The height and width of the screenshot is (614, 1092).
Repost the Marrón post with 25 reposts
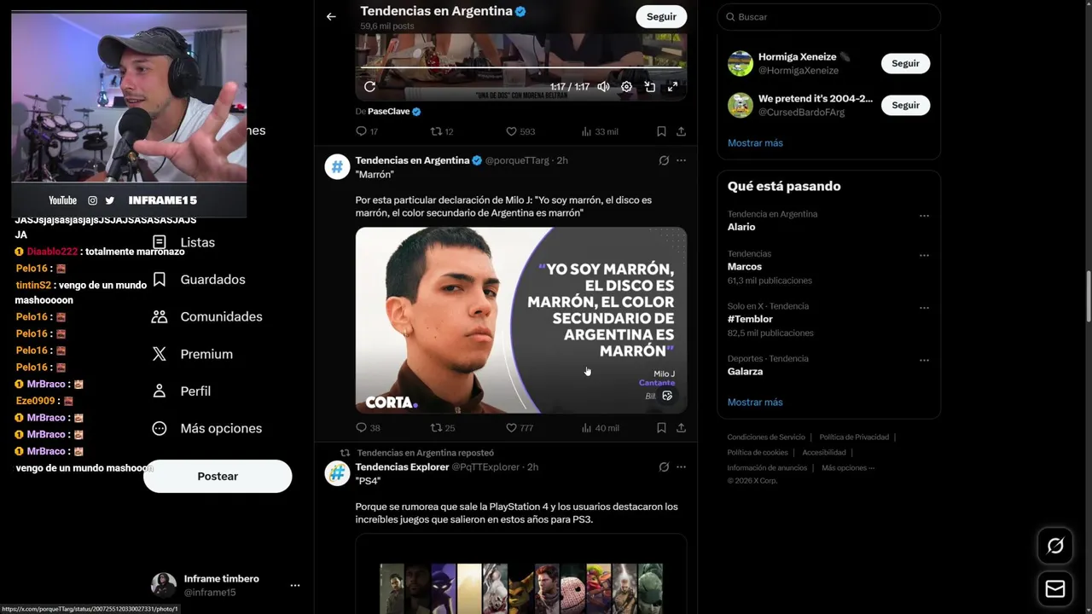442,427
